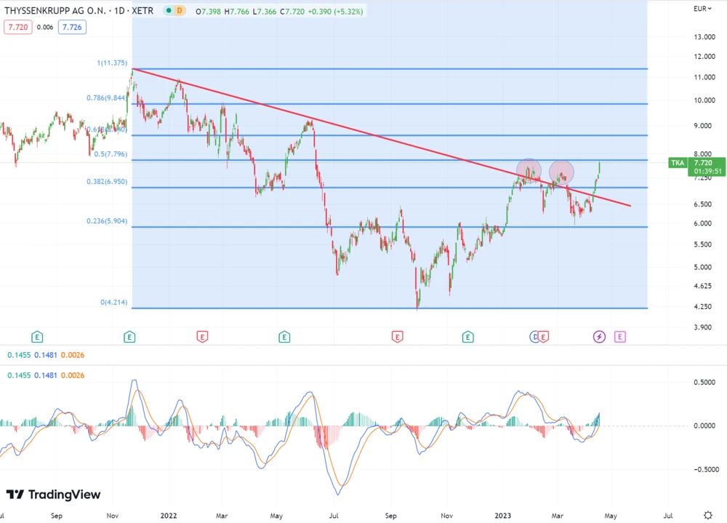Select the 0.5 (7.796) Fibonacci level label
The image size is (727, 523).
pos(108,154)
